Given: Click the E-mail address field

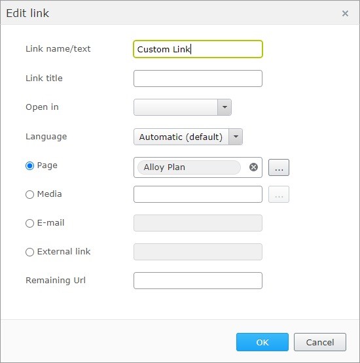Looking at the screenshot, I should tap(198, 223).
